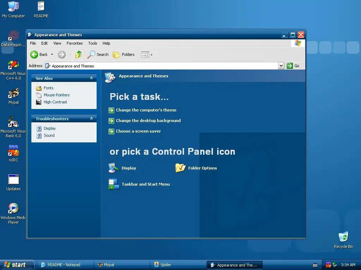Viewport: 361px width, 270px height.
Task: Collapse the Troubleshooters panel
Action: tap(91, 118)
